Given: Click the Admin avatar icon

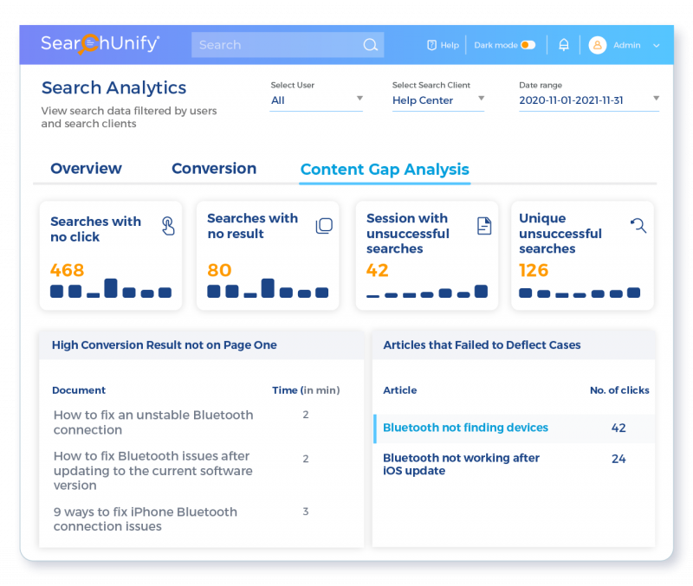Looking at the screenshot, I should 597,45.
